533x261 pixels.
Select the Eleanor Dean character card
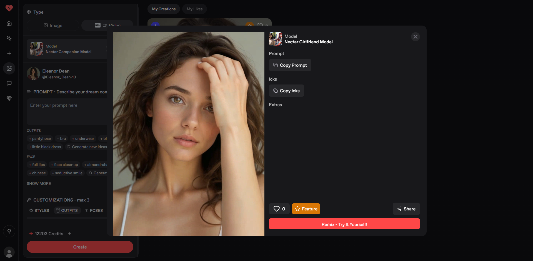point(67,74)
